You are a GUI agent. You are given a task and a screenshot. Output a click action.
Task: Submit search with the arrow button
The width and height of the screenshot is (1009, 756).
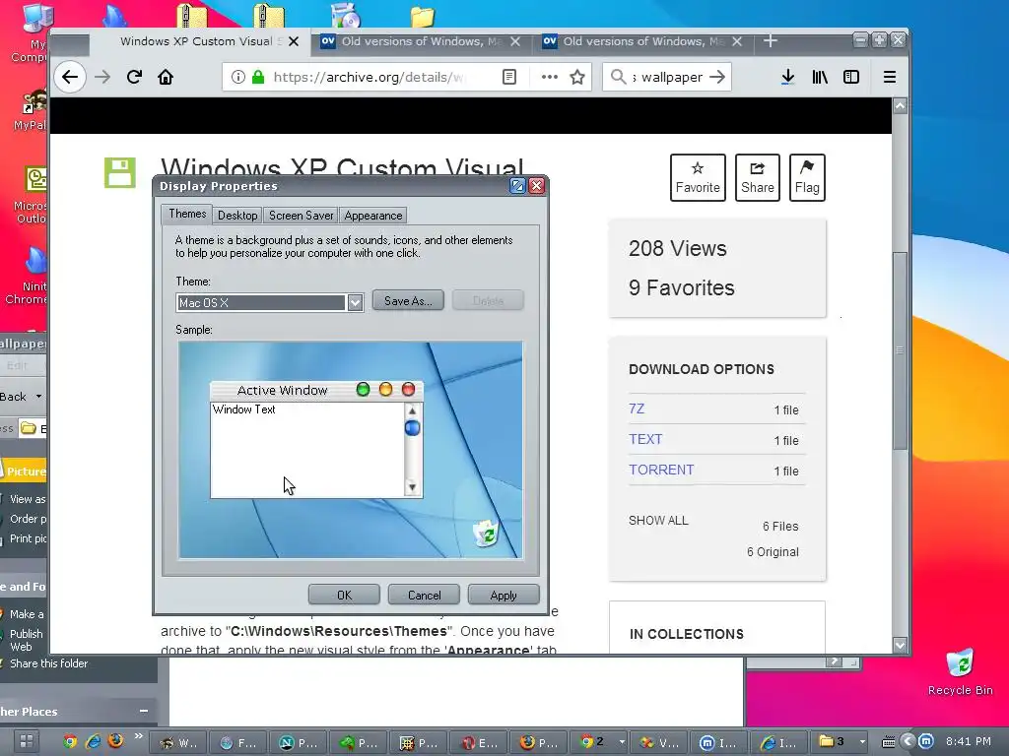coord(717,77)
